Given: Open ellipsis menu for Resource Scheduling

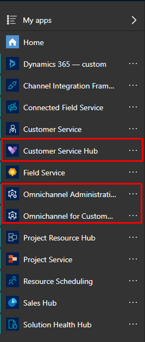Looking at the screenshot, I should pyautogui.click(x=133, y=281).
